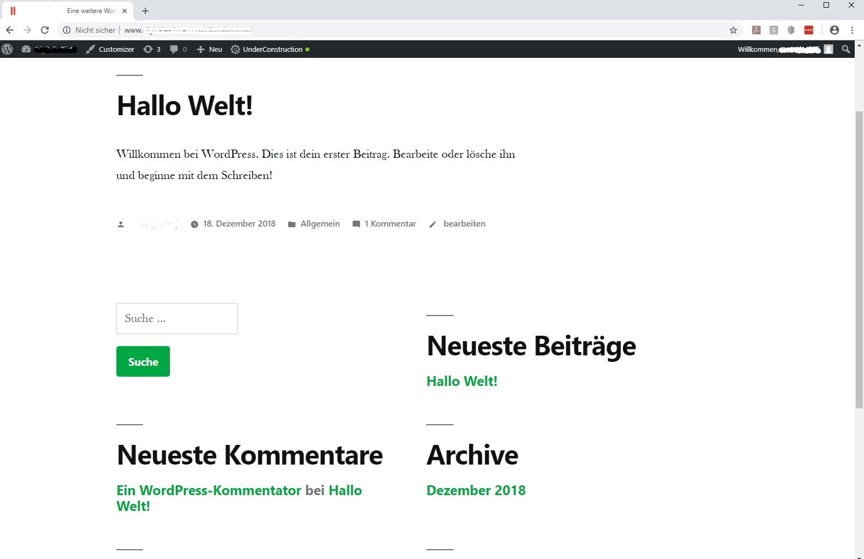Go back using the browser back arrow
The height and width of the screenshot is (559, 864).
click(x=10, y=30)
